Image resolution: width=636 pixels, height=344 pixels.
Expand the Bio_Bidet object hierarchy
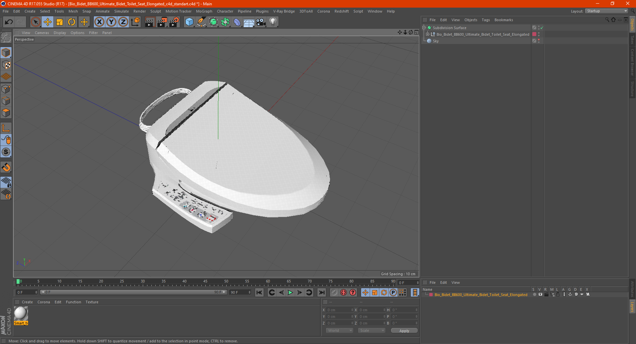[428, 34]
